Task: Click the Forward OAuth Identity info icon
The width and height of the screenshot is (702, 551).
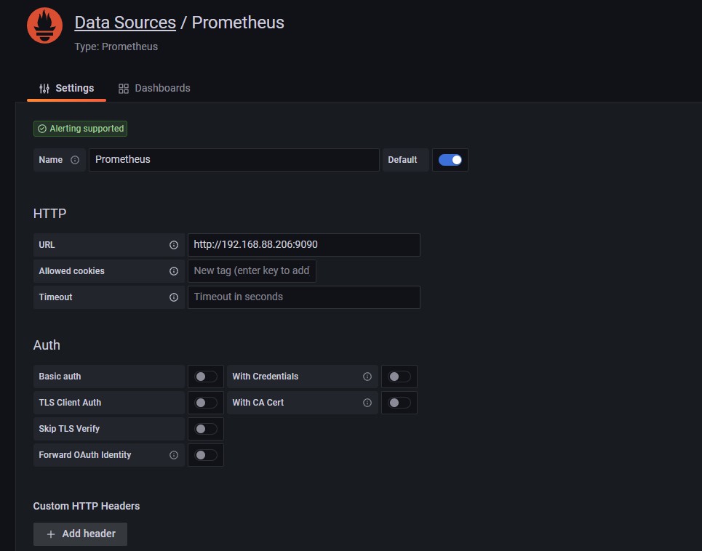Action: tap(174, 454)
